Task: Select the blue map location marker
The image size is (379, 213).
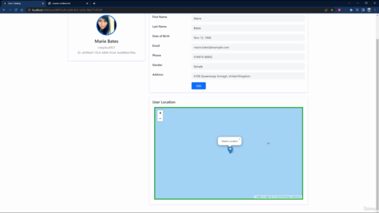Action: coord(230,150)
